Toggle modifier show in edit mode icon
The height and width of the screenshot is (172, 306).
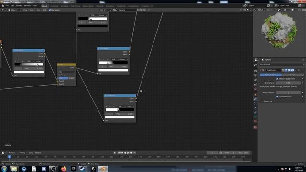(x=286, y=70)
